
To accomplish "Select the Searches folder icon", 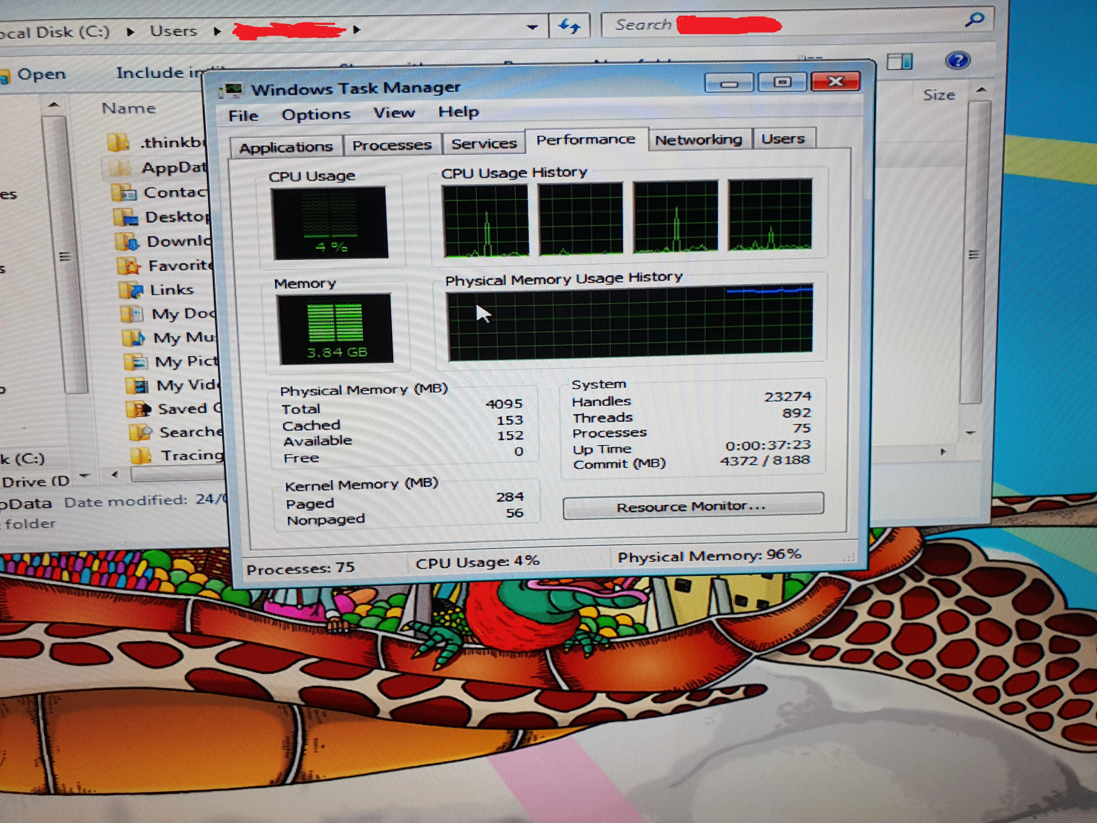I will (141, 432).
